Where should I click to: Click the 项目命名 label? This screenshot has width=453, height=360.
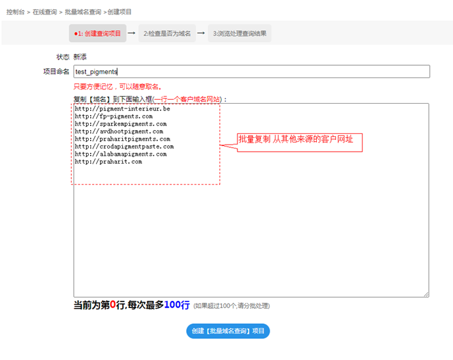57,72
